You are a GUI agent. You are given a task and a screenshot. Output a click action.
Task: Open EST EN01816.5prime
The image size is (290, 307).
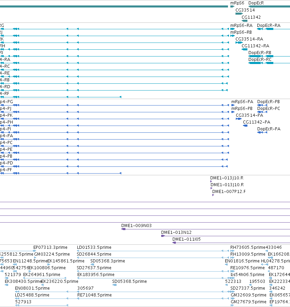pos(242,261)
